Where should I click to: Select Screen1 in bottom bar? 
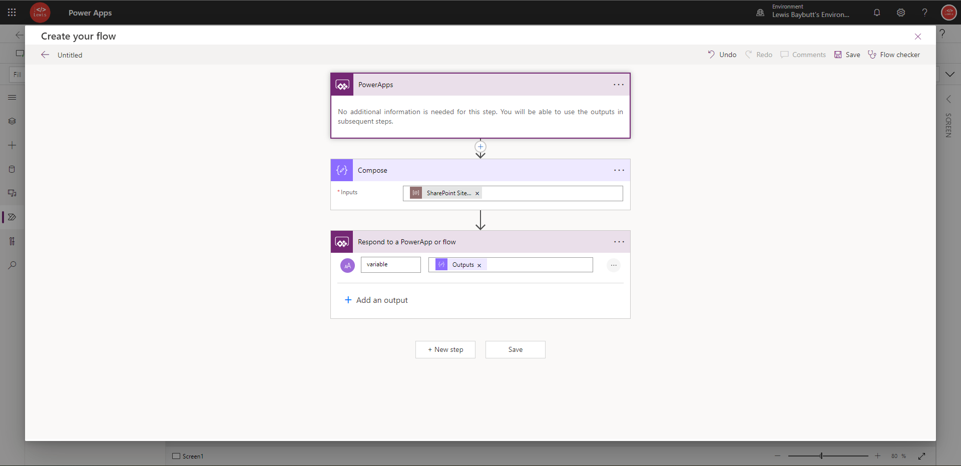point(188,456)
